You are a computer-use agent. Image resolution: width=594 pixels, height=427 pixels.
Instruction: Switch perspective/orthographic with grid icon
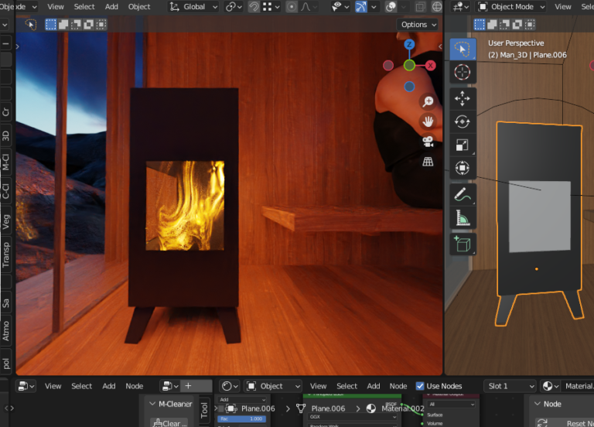(x=427, y=162)
